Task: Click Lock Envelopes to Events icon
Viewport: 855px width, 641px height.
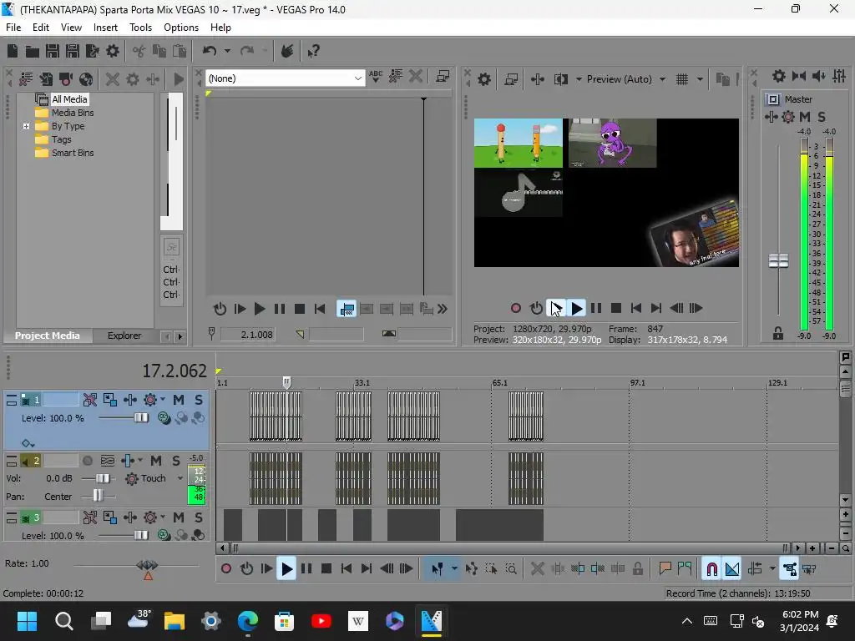Action: [x=789, y=569]
